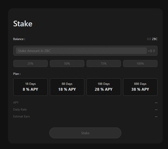Click the Balance label
This screenshot has width=168, height=149.
pos(19,39)
